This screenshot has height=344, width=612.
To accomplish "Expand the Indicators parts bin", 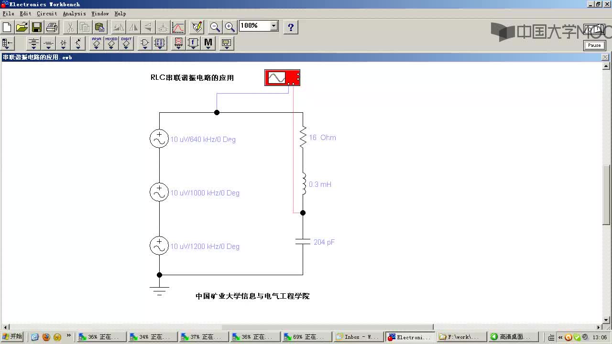I will [178, 43].
